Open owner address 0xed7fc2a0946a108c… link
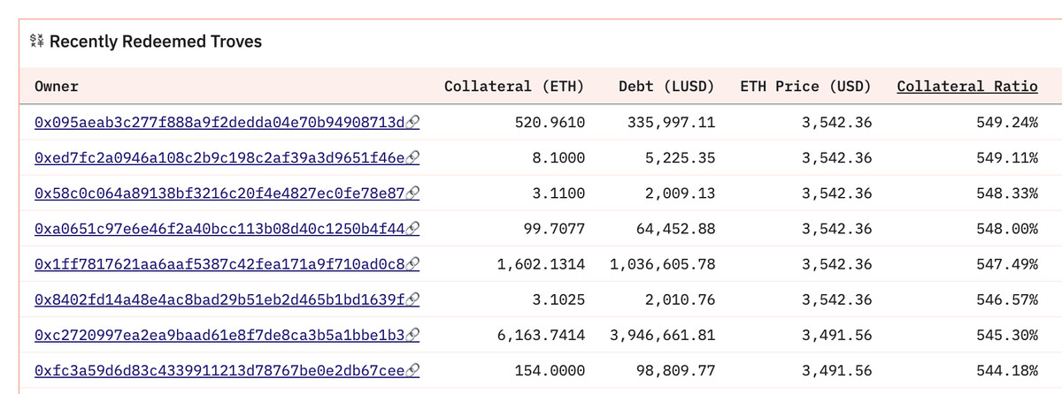 click(219, 157)
